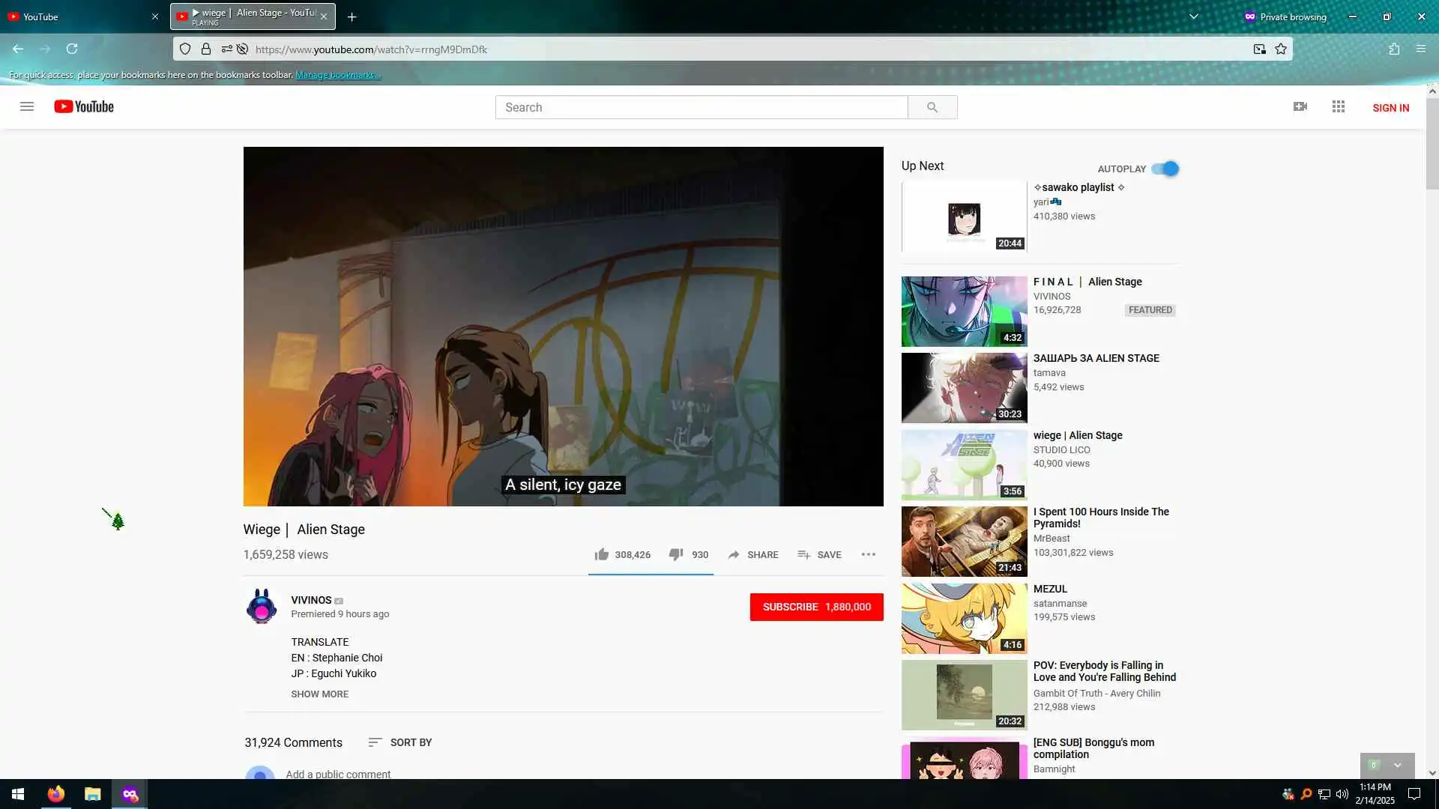Click the red SUBSCRIBE button
1439x809 pixels.
coord(816,607)
